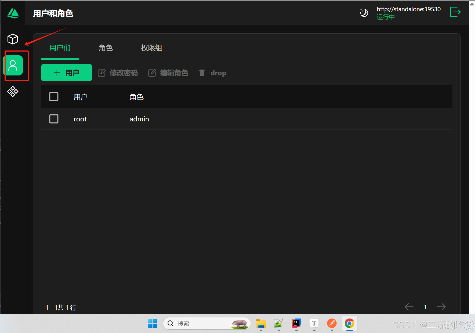Click the next page arrow
This screenshot has height=333, width=475.
[x=441, y=307]
